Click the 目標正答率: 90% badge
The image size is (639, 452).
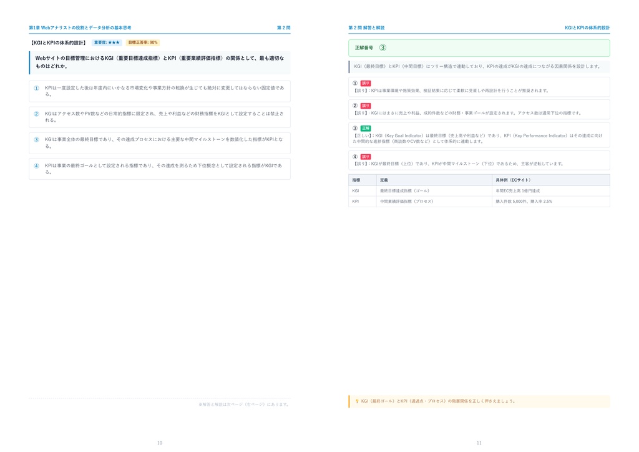point(143,42)
